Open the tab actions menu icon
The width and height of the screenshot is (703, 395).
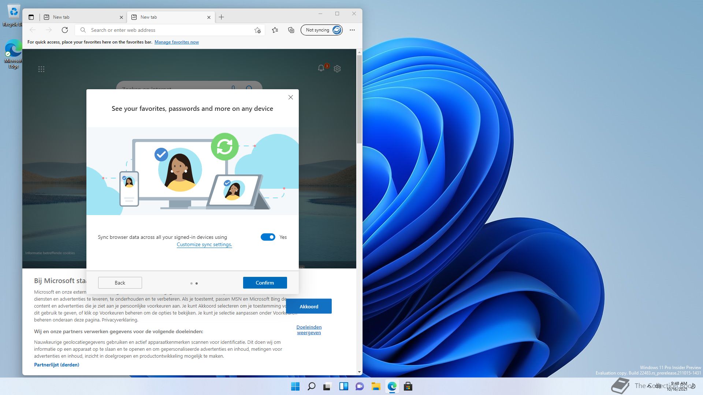coord(31,17)
